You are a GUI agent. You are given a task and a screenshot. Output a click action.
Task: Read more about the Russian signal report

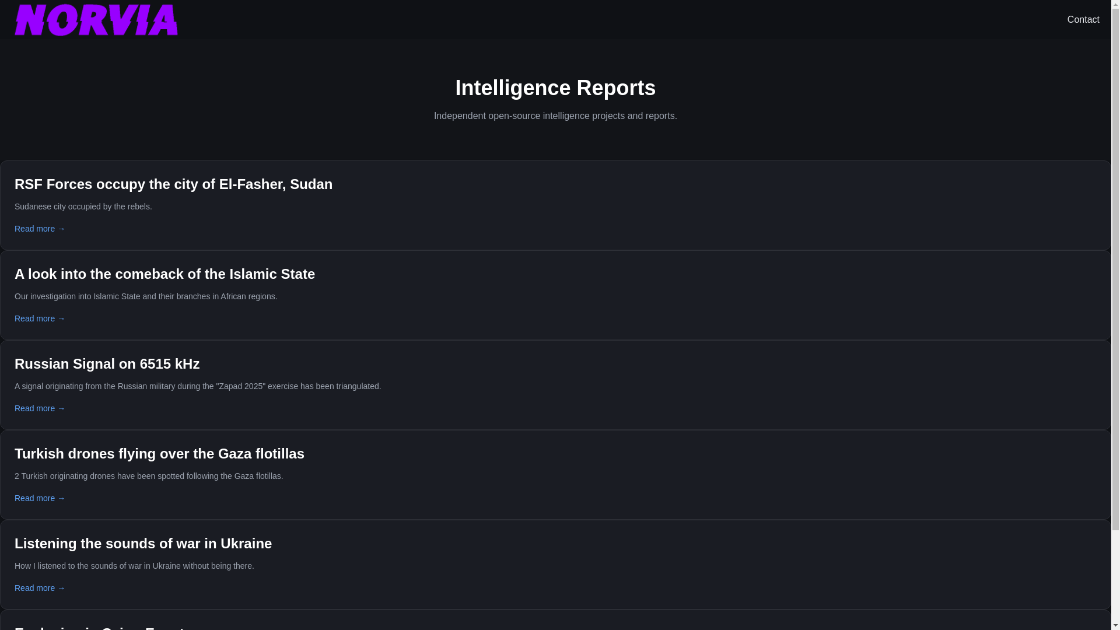(40, 408)
